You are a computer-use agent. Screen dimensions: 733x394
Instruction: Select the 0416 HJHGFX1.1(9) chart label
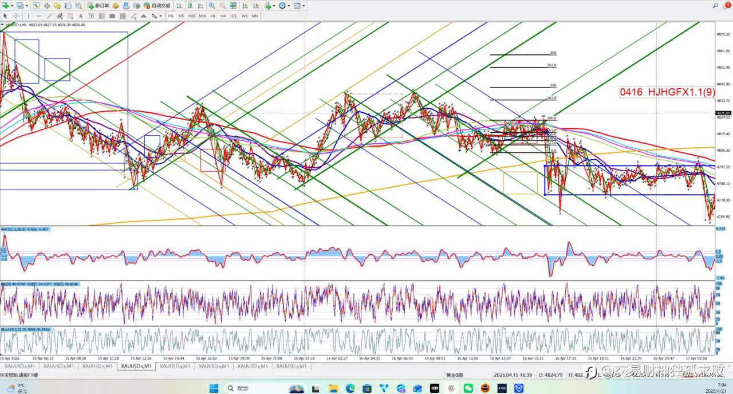click(x=667, y=92)
